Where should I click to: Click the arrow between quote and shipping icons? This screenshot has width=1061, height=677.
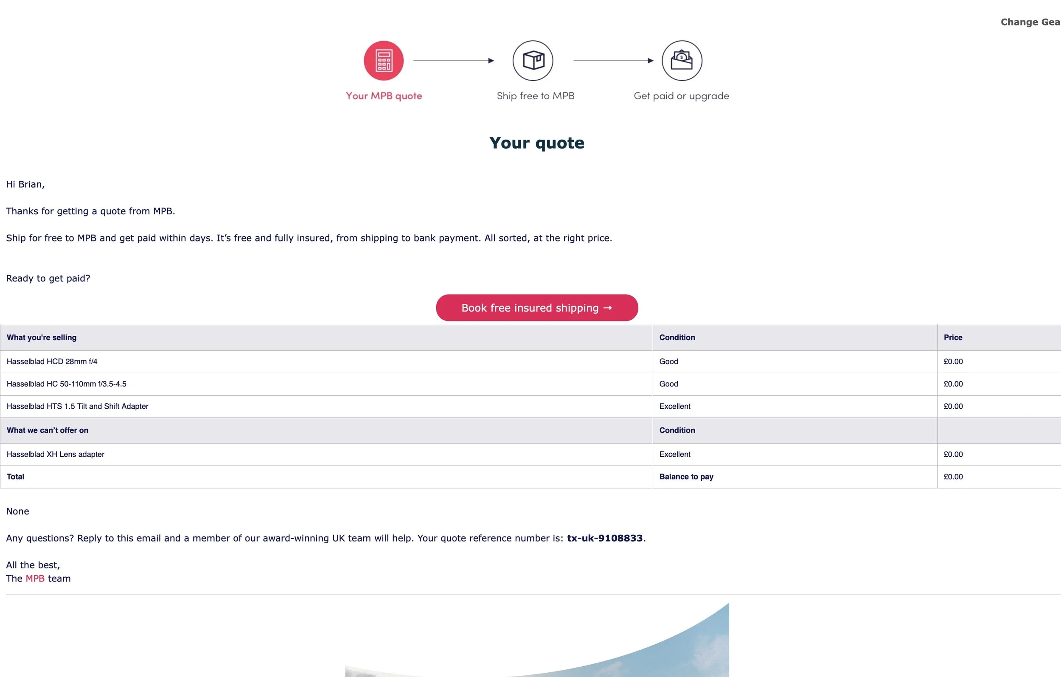(x=453, y=60)
